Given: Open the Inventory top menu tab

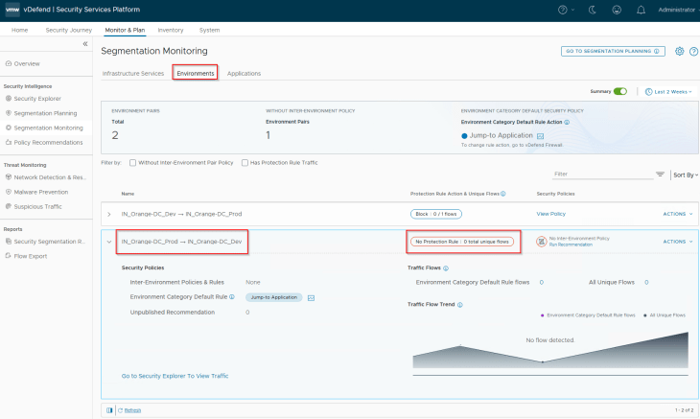Looking at the screenshot, I should pyautogui.click(x=170, y=30).
